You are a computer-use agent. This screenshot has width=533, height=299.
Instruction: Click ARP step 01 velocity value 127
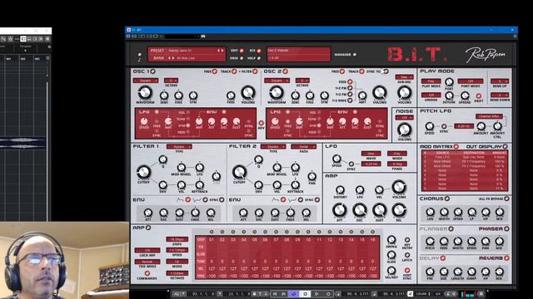[212, 268]
